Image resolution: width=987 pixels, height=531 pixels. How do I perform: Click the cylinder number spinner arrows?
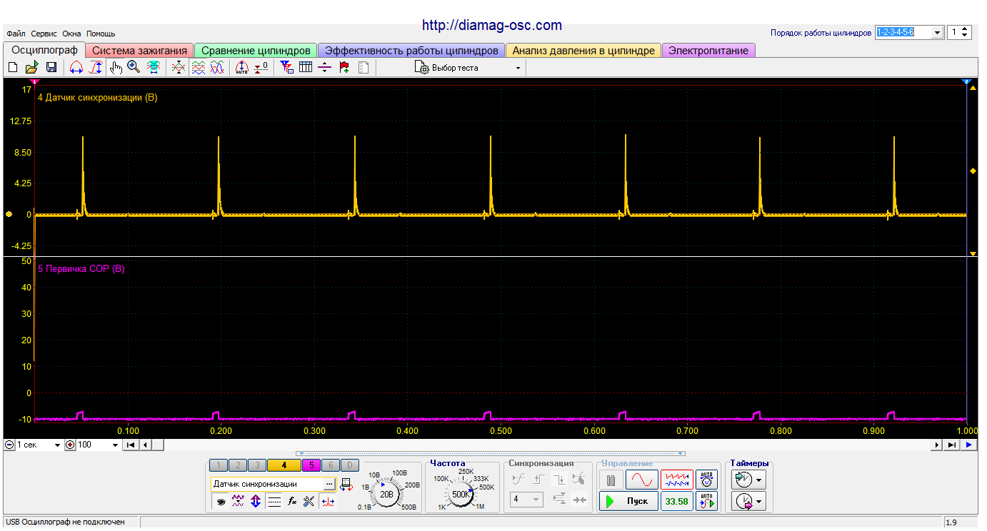click(966, 32)
